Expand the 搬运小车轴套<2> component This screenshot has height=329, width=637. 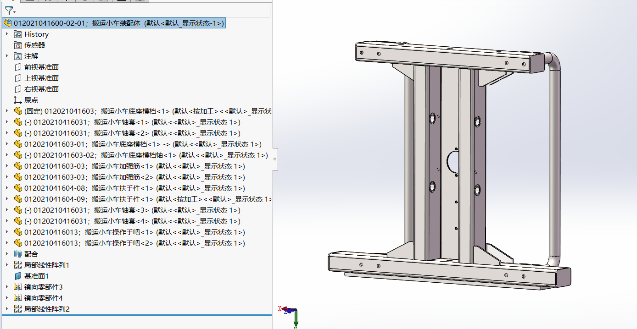pyautogui.click(x=6, y=133)
